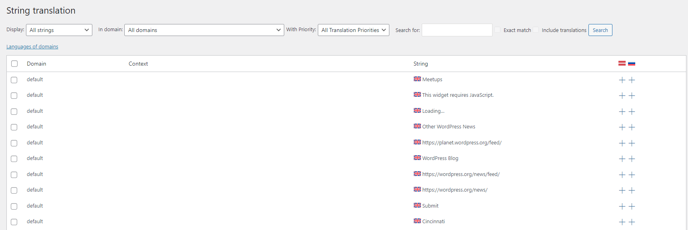Screen dimensions: 688x230
Task: Open the All Translation Priorities dropdown
Action: 353,30
